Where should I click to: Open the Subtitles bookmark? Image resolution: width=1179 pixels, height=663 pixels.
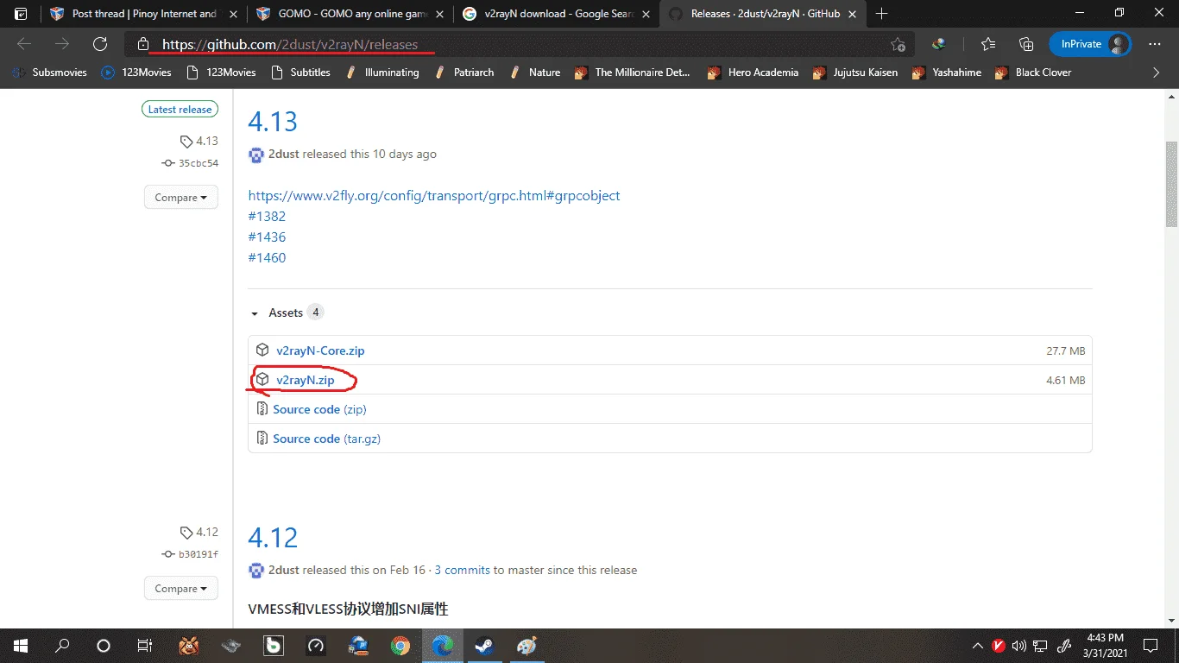(300, 73)
